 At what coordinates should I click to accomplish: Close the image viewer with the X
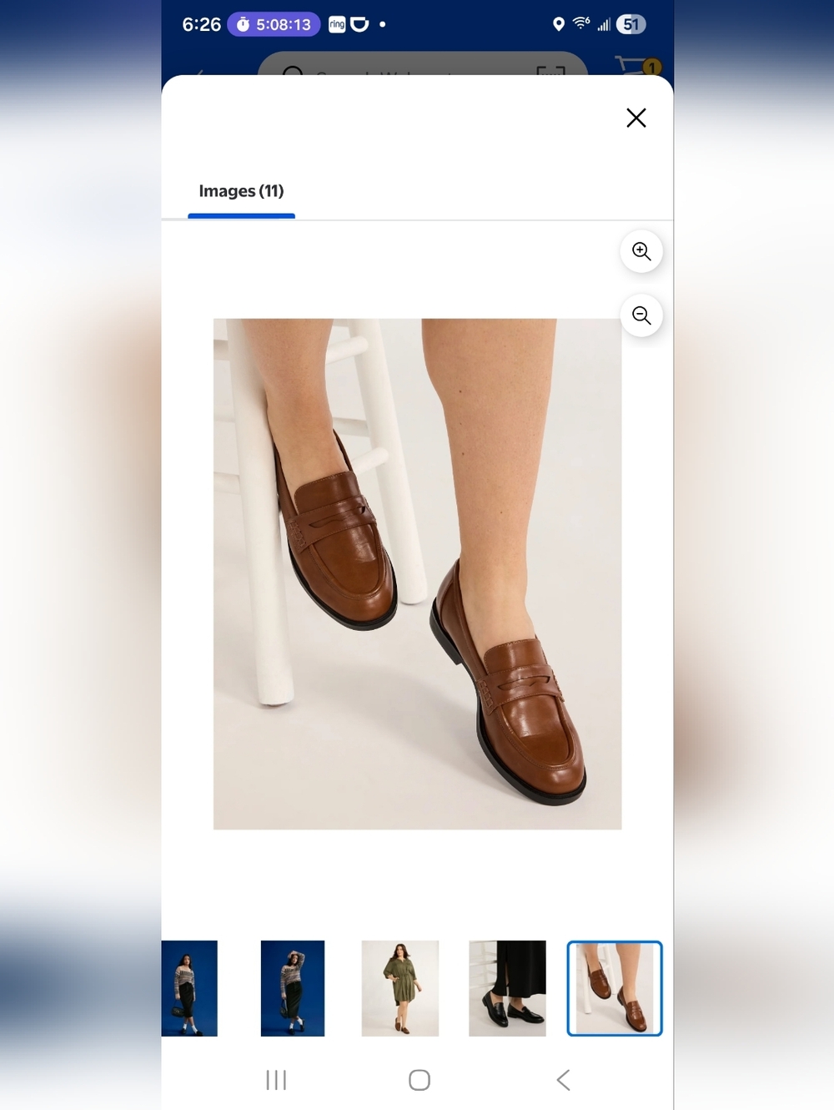(x=636, y=118)
